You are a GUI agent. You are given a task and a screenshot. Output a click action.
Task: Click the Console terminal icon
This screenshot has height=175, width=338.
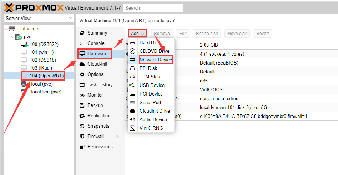point(82,43)
